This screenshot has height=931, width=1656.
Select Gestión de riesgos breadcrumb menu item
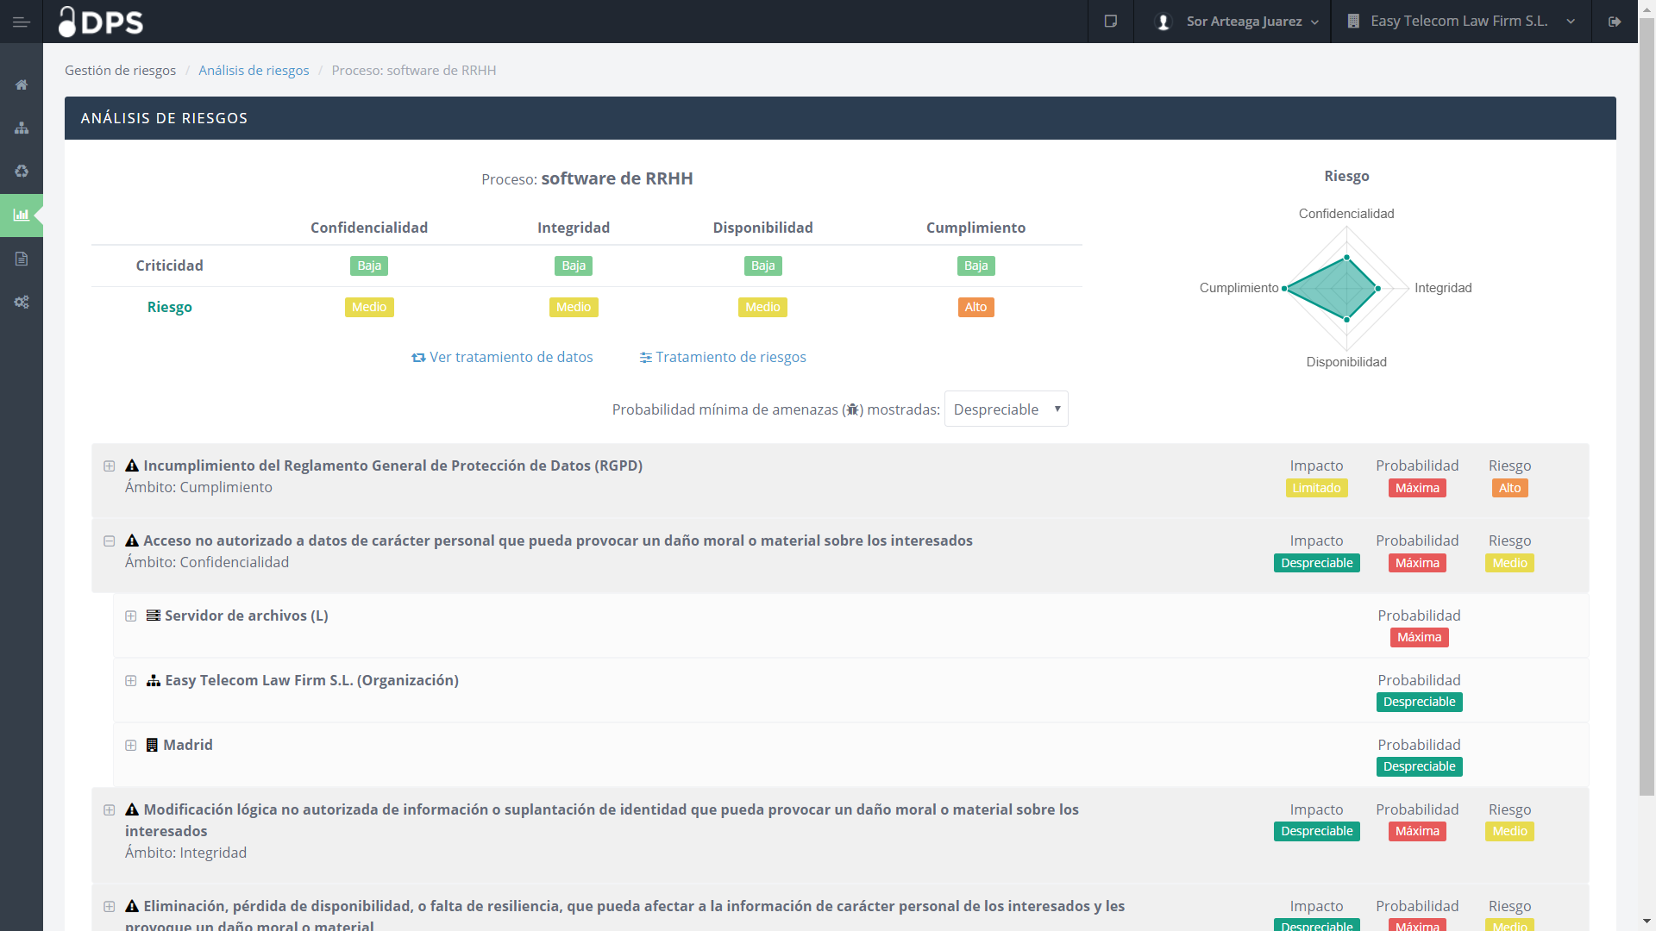(x=121, y=71)
